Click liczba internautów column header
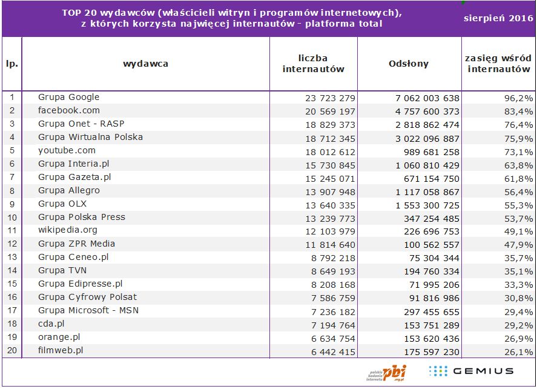Screen dimensions: 537x389 313,64
